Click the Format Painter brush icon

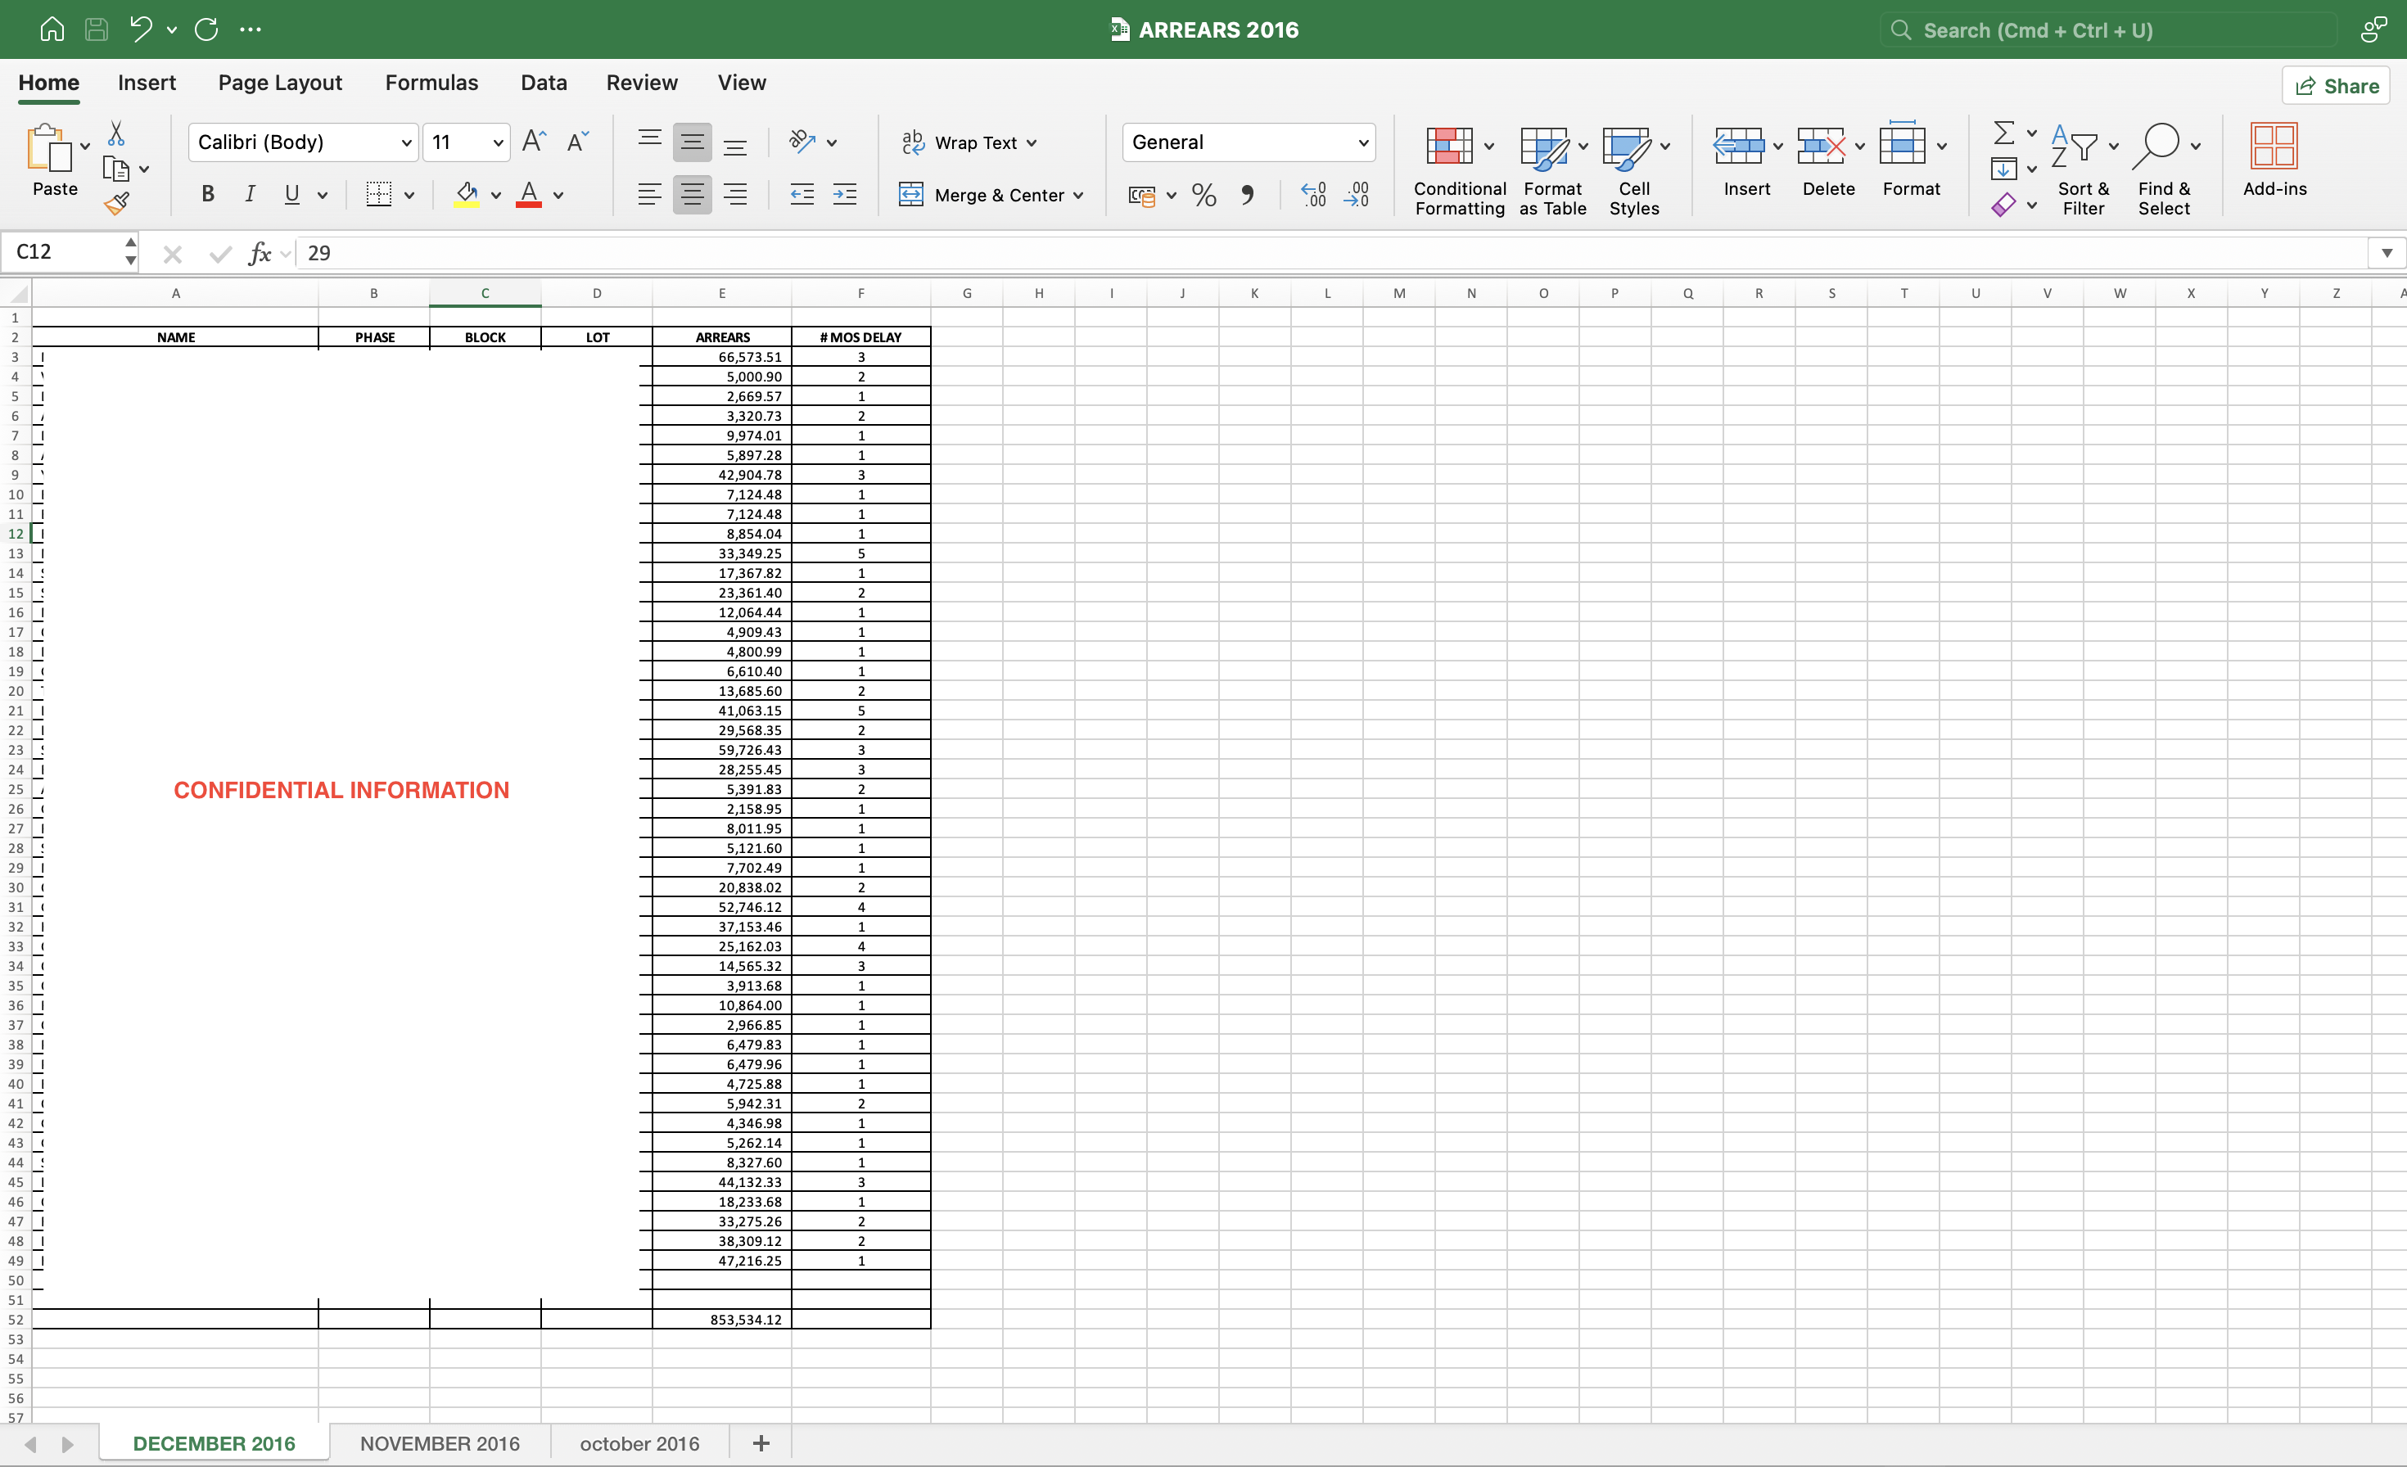[116, 203]
